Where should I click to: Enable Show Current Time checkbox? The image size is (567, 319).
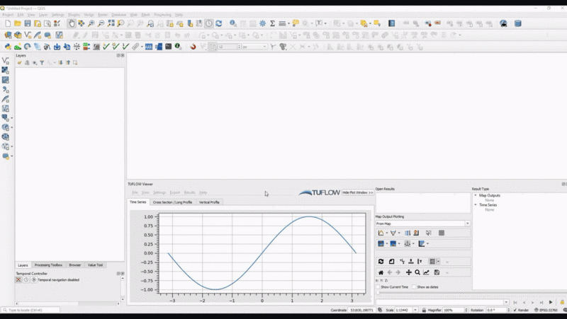(378, 287)
